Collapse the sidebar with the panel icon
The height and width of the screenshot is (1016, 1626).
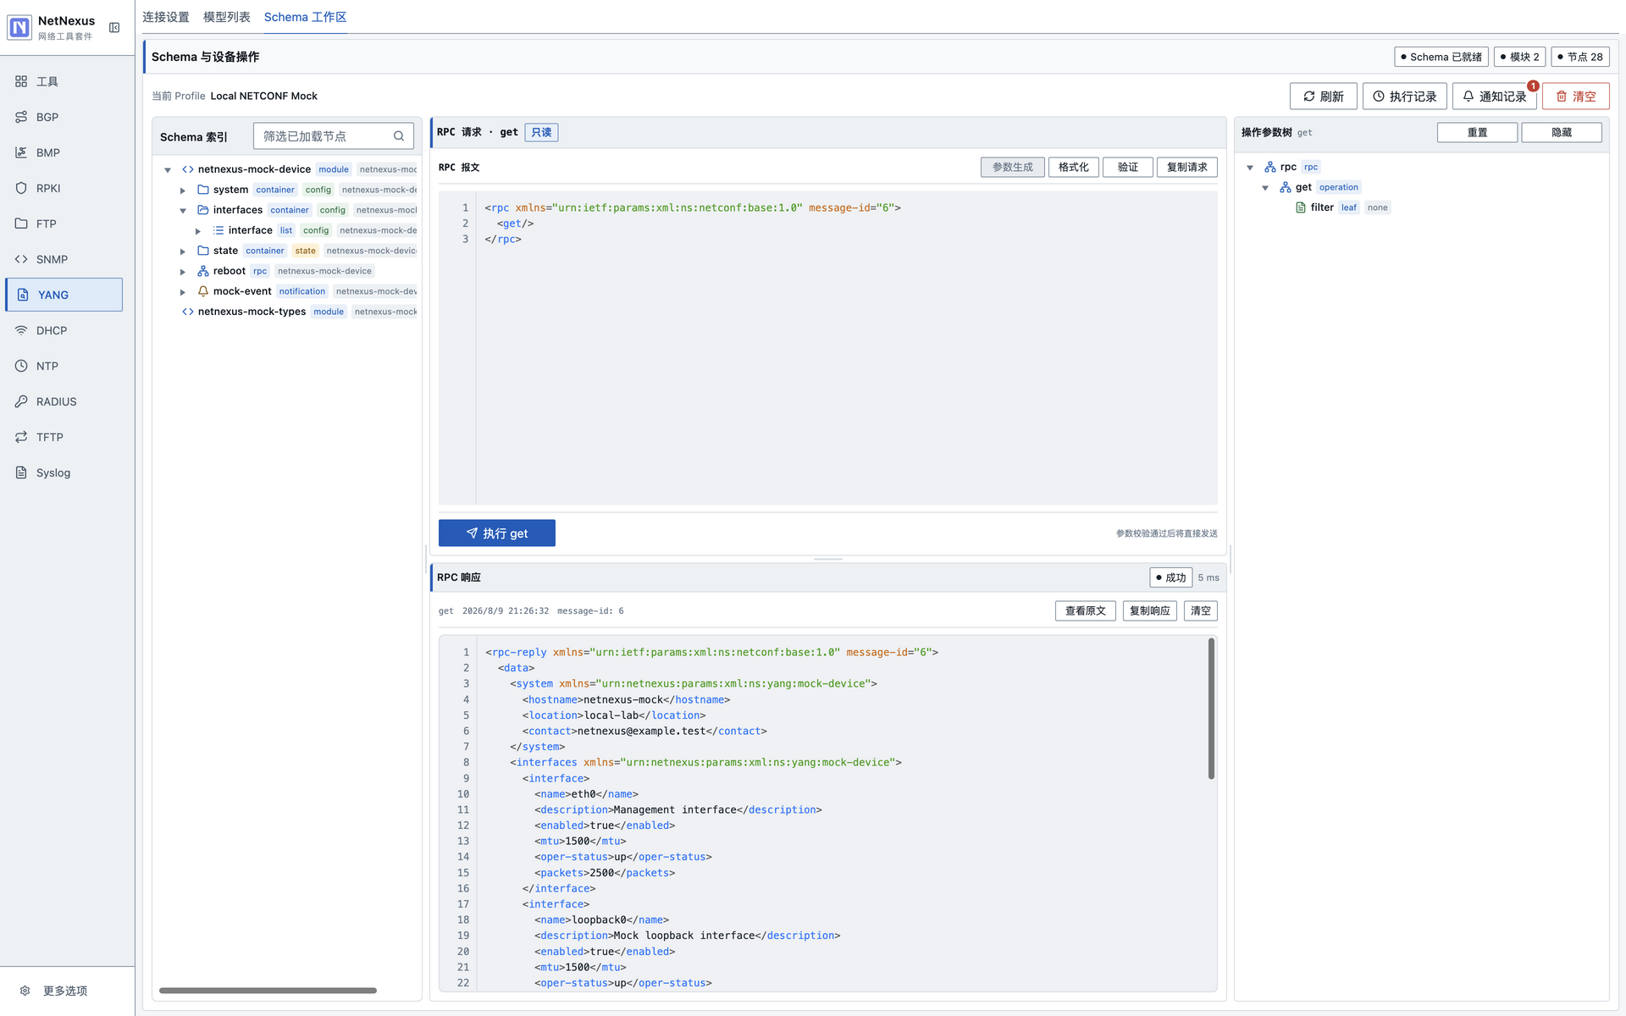(x=114, y=28)
